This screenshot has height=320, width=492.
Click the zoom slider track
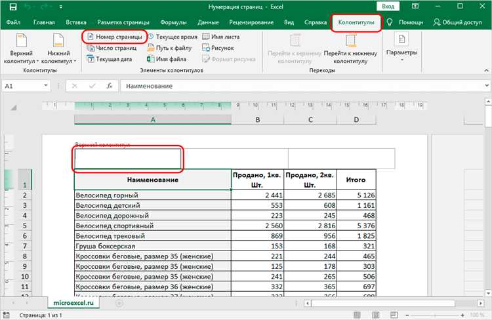coord(434,315)
